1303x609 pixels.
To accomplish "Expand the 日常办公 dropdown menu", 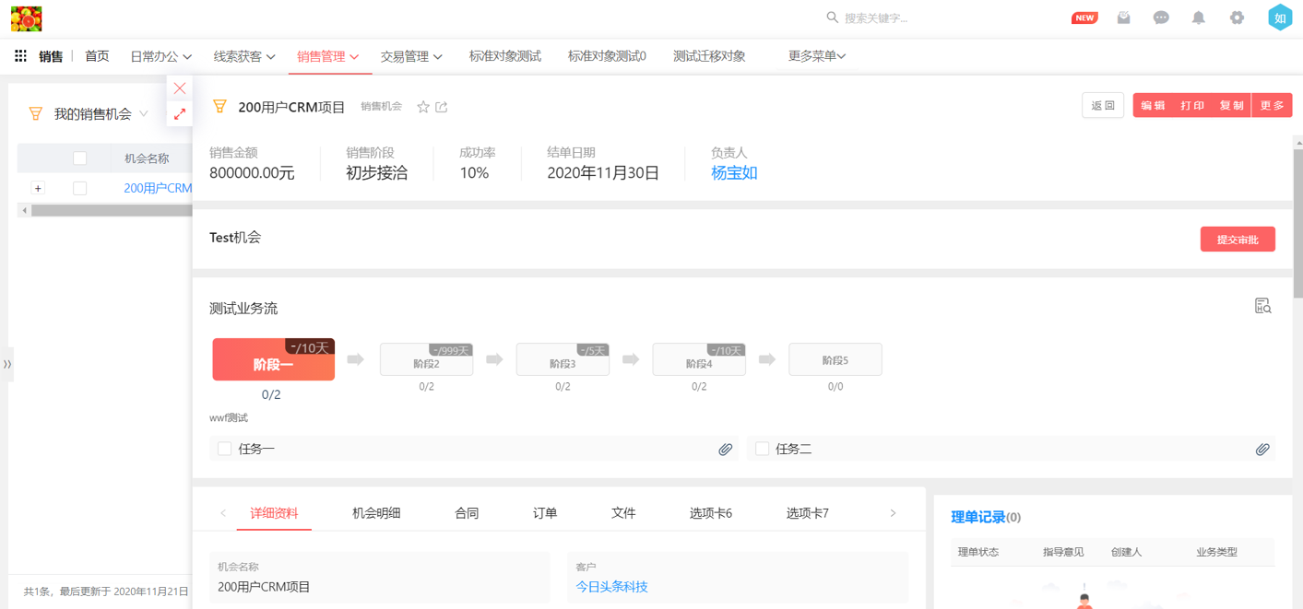I will point(160,56).
